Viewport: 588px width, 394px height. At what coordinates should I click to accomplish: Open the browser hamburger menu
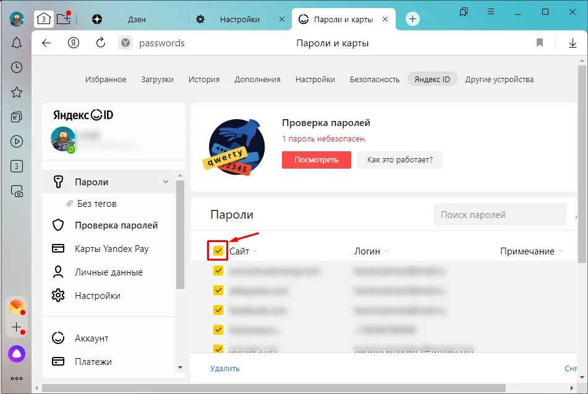pos(490,12)
